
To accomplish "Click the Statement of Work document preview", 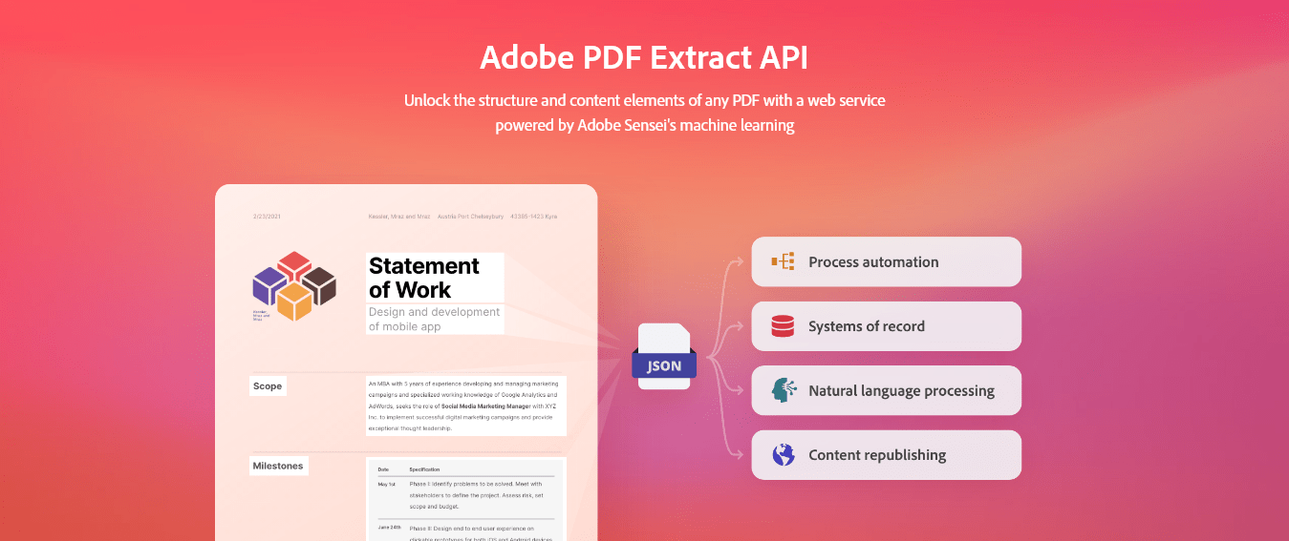I will 406,363.
